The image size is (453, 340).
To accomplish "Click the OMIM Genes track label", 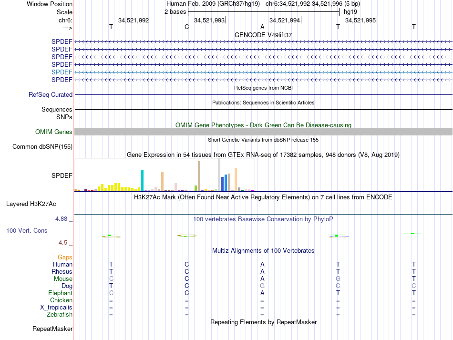I will (x=54, y=132).
